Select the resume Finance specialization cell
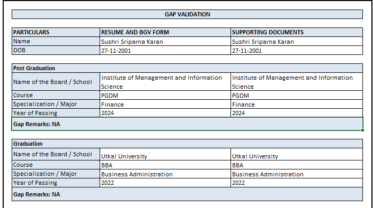The image size is (373, 208). [x=165, y=104]
